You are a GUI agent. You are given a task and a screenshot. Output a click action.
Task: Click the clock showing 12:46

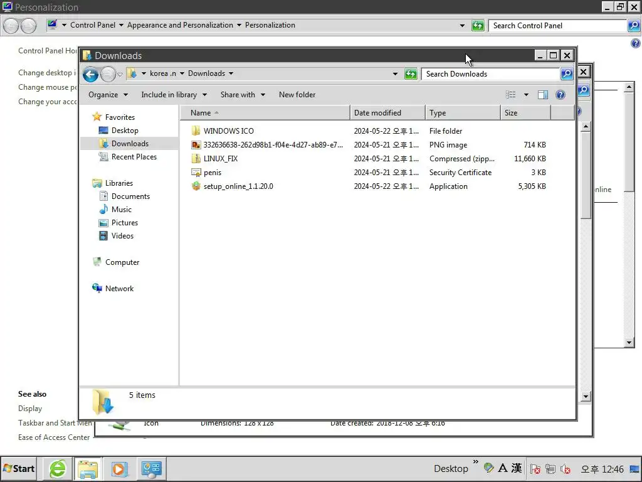pos(602,469)
